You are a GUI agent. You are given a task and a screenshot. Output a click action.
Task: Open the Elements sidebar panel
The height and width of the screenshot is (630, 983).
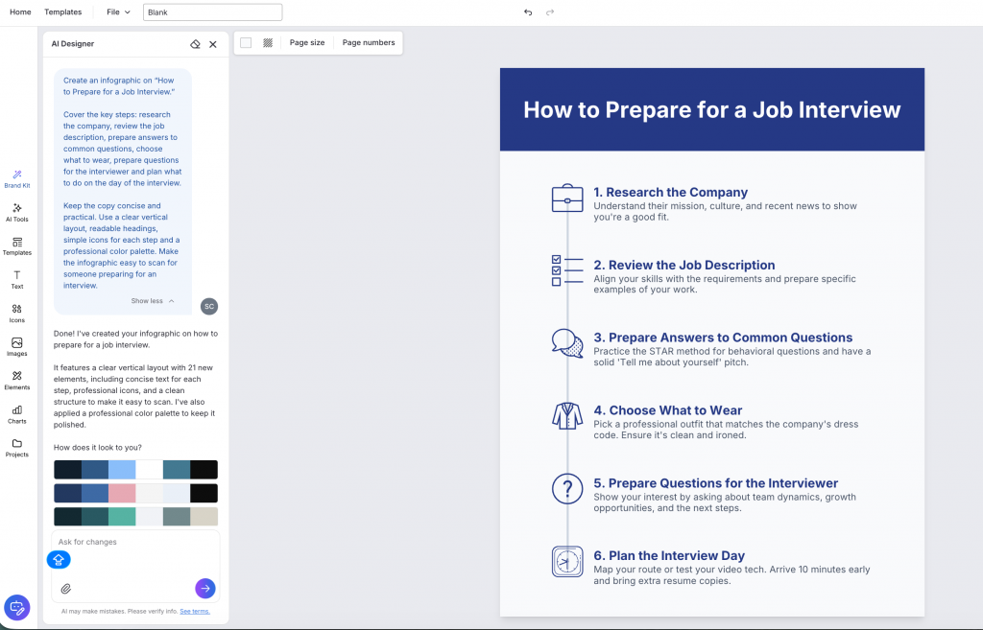coord(17,380)
